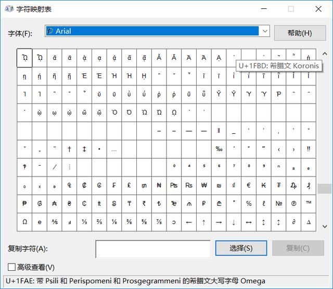Select the Naira ₦ sign
Image resolution: width=333 pixels, height=289 pixels.
[159, 185]
